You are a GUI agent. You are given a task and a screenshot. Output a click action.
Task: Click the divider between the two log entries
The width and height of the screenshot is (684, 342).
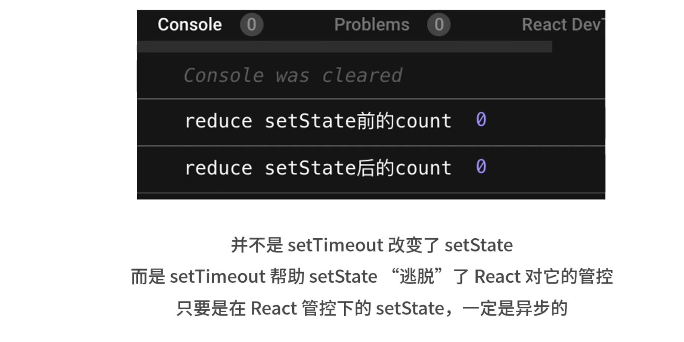point(369,145)
